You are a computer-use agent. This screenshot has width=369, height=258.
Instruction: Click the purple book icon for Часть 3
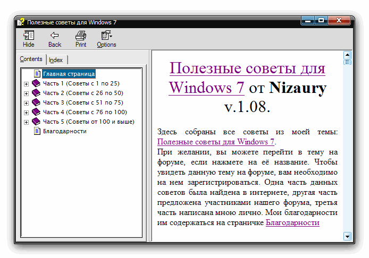point(36,102)
